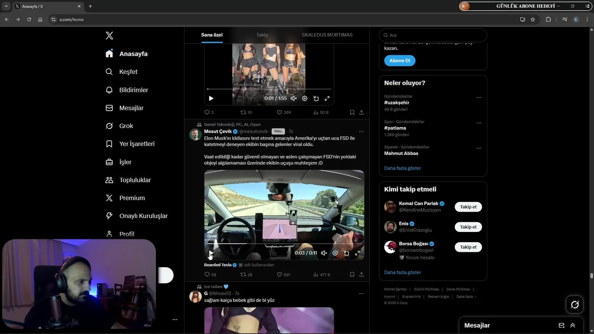Image resolution: width=594 pixels, height=334 pixels.
Task: Switch to SKALEDUS MORTIMAS tab
Action: pos(327,35)
